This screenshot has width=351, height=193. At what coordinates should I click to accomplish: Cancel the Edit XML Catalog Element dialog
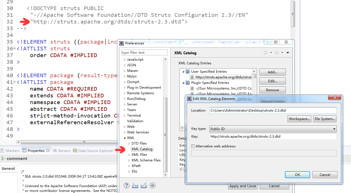[325, 175]
